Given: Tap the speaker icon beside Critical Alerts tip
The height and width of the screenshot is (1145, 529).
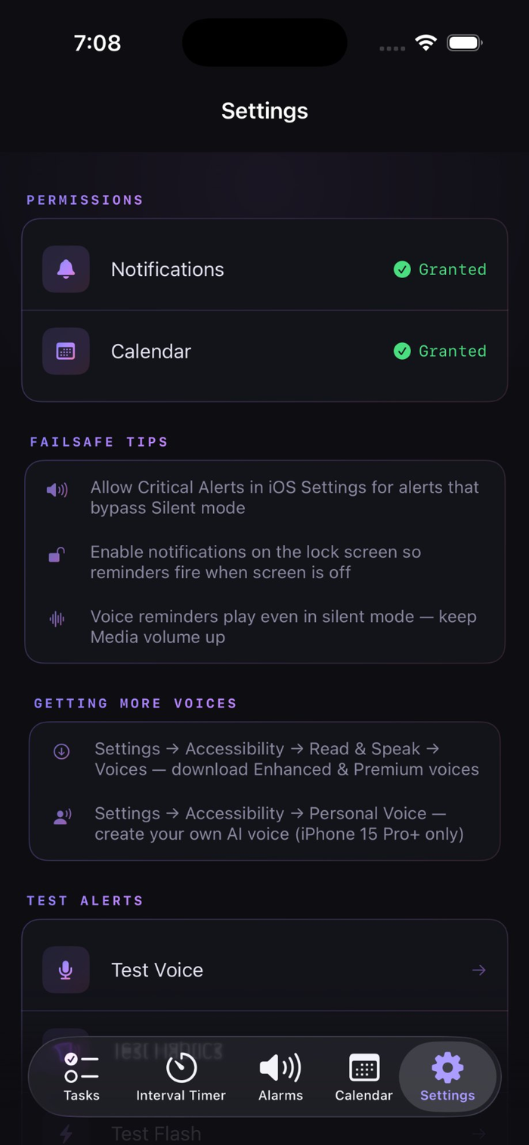Looking at the screenshot, I should pos(57,490).
